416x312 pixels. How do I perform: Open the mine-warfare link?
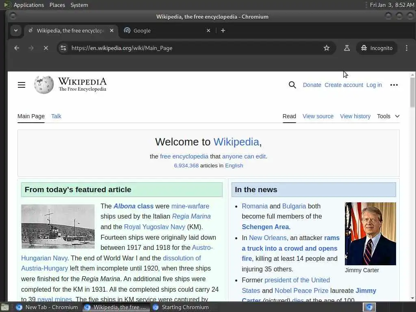tap(190, 206)
